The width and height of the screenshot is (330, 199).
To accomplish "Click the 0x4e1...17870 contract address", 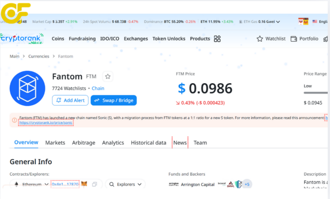I will [x=65, y=184].
